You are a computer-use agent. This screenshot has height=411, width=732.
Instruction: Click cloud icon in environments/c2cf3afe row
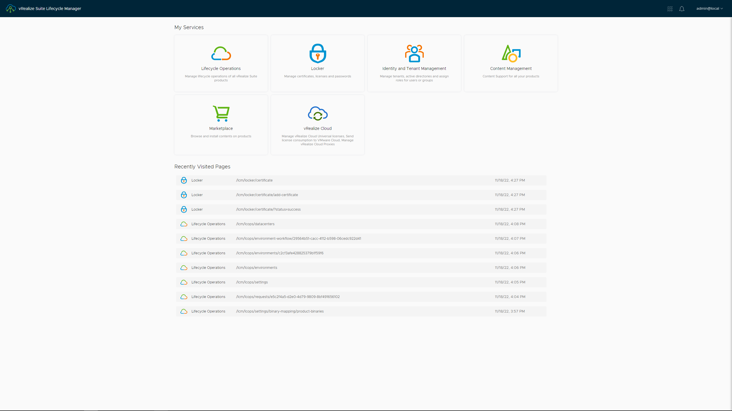[184, 253]
